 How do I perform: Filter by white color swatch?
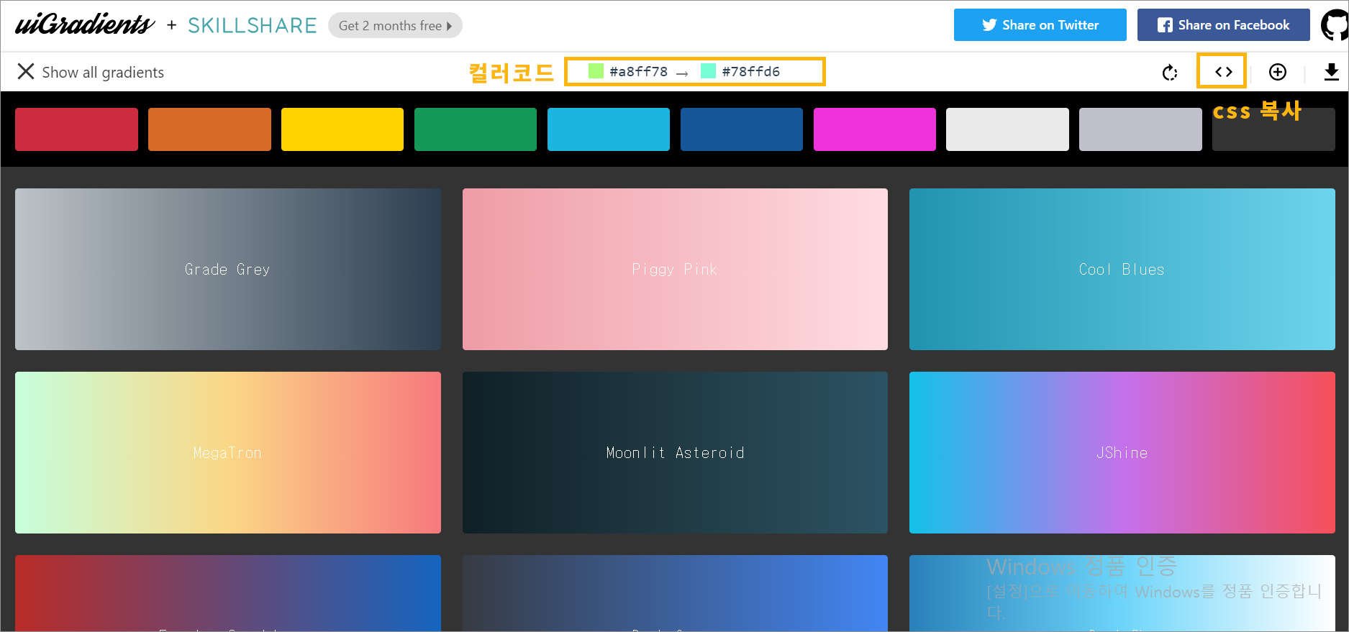coord(1007,129)
